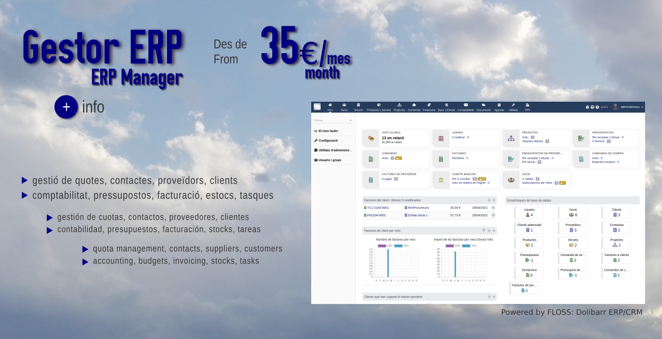Open the Socis module in top bar
Viewport: 662px width, 339px height.
344,107
